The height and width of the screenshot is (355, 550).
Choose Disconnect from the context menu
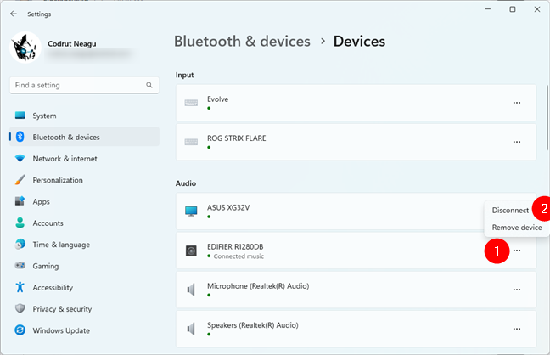coord(510,211)
